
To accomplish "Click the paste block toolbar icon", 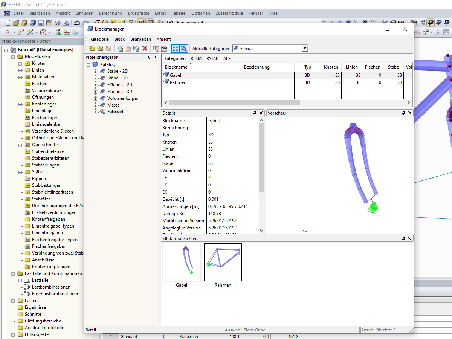I will [x=128, y=49].
